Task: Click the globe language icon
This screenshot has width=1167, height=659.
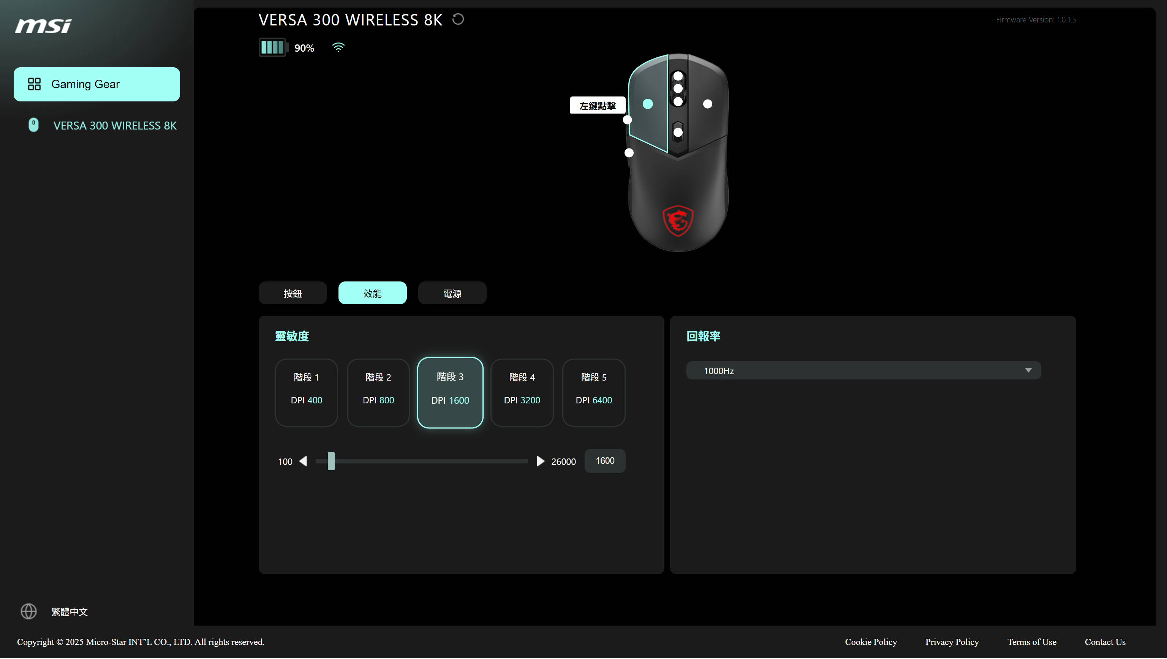Action: pos(28,612)
